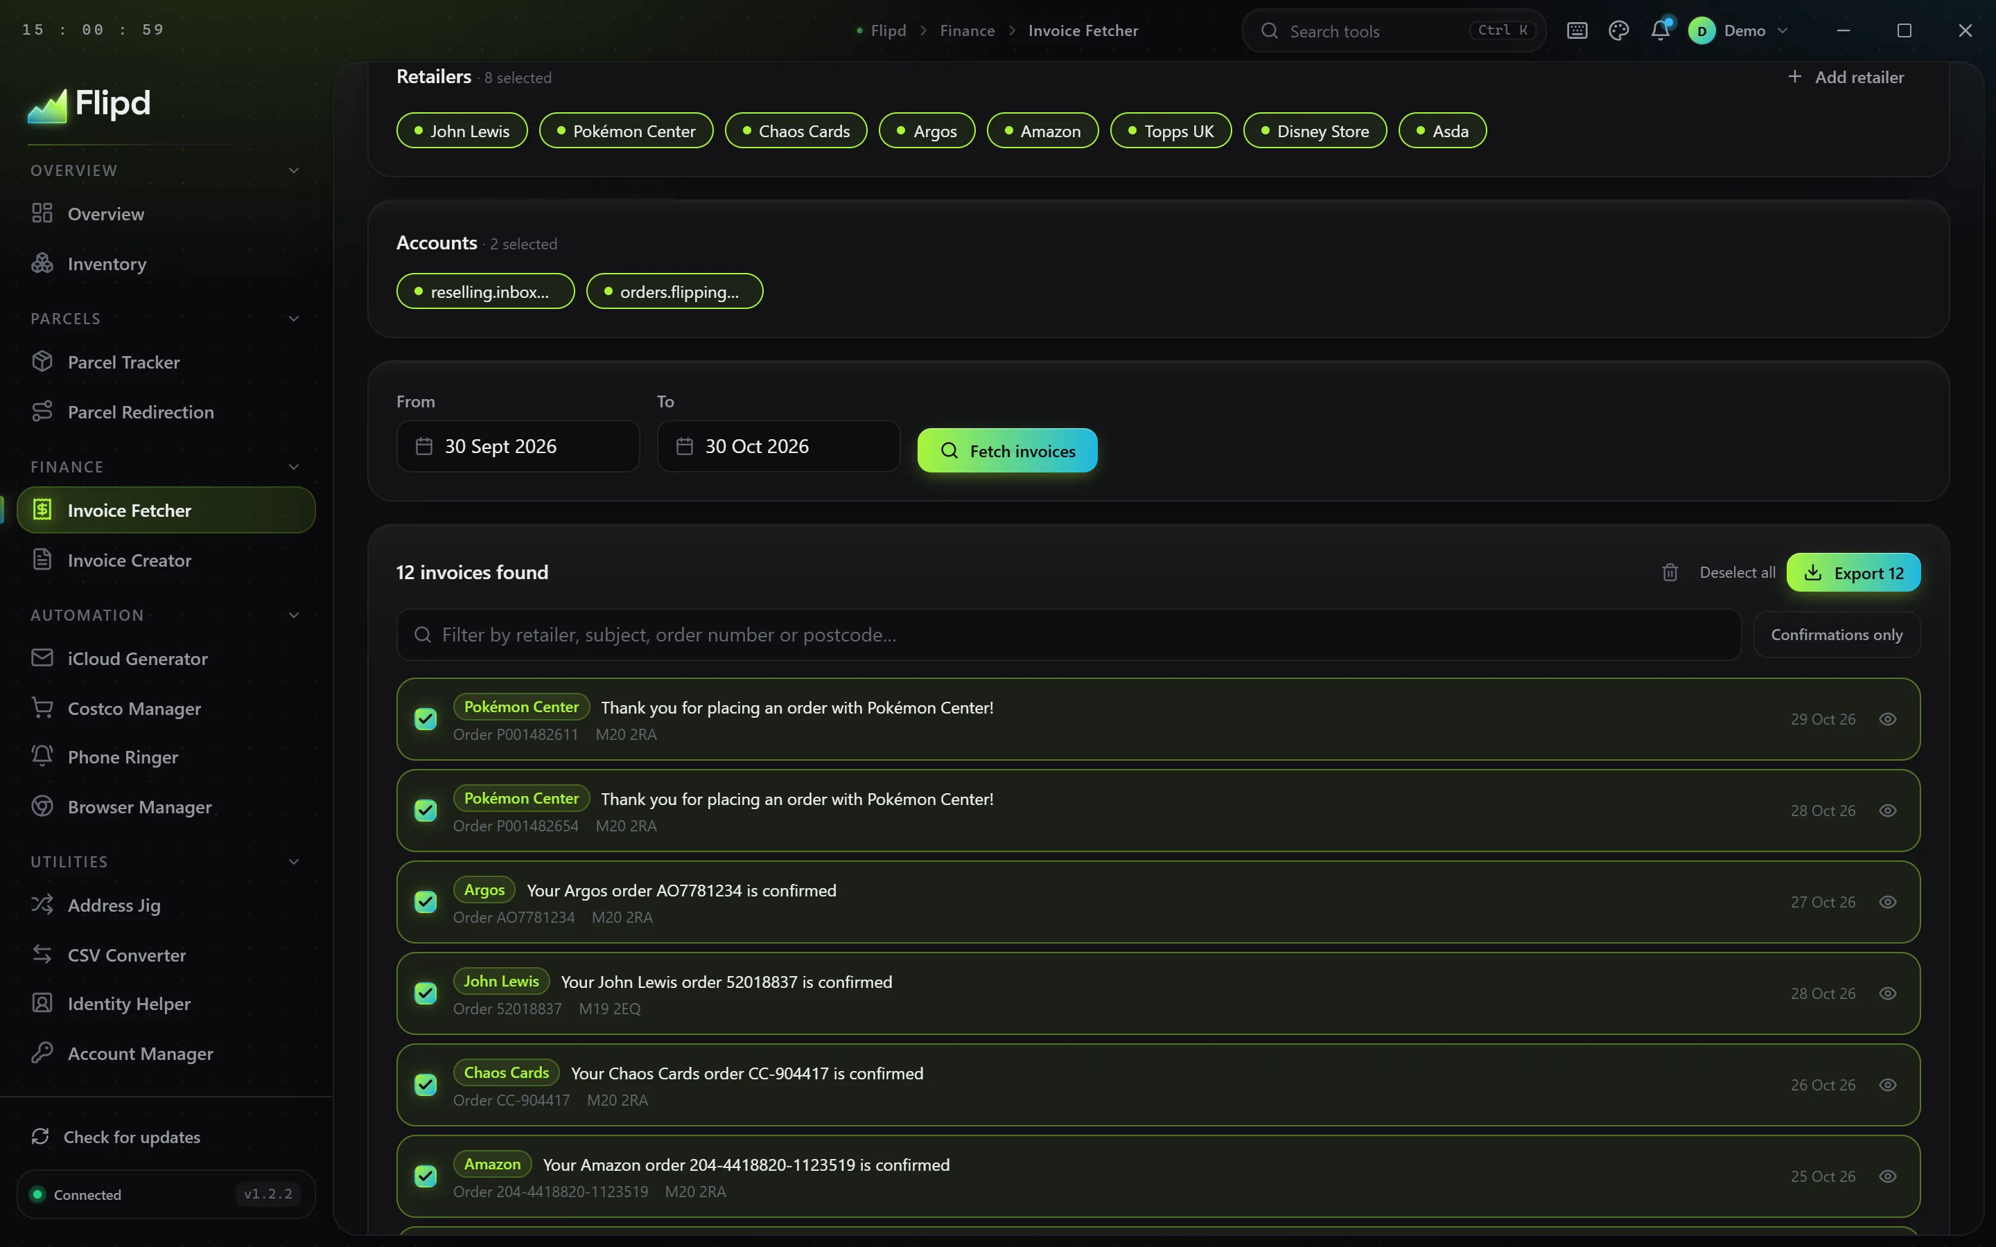Click the Finance breadcrumb link
This screenshot has height=1247, width=1996.
point(967,30)
